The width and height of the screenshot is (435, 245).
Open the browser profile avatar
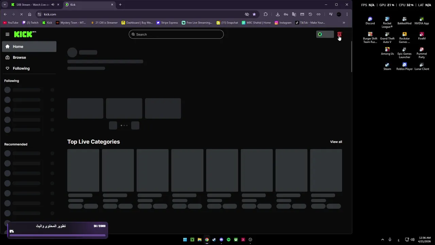(339, 14)
